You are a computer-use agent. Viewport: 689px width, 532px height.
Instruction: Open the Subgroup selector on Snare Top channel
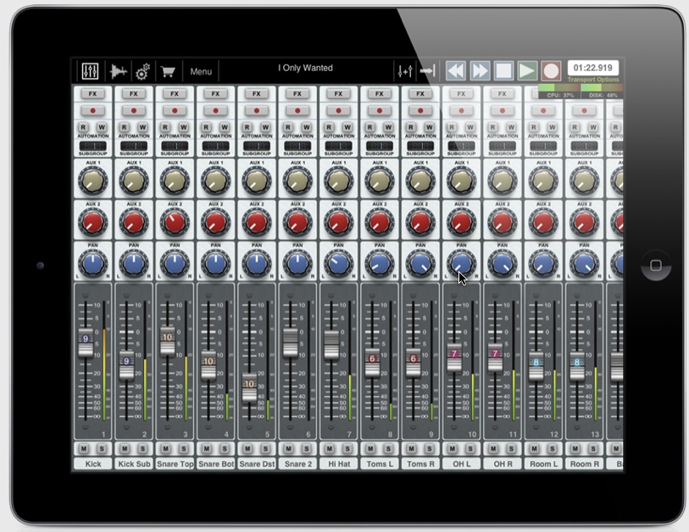pos(175,146)
